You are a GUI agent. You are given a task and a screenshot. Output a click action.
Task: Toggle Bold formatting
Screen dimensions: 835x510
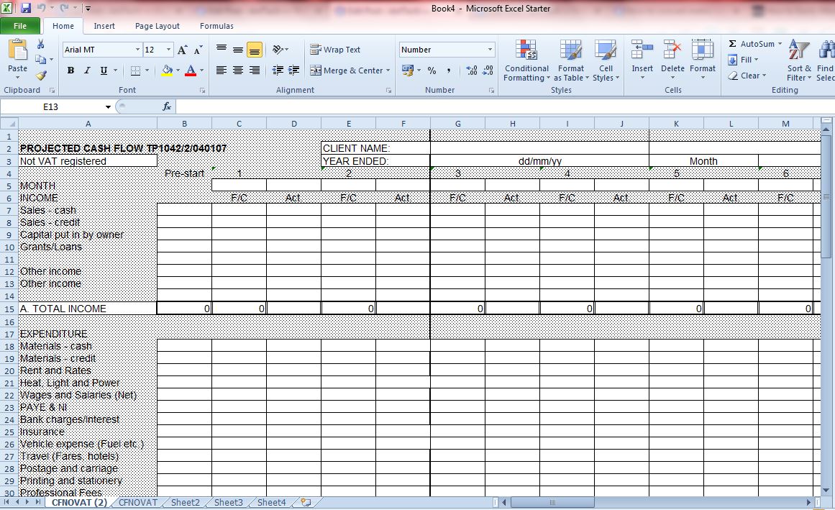70,70
